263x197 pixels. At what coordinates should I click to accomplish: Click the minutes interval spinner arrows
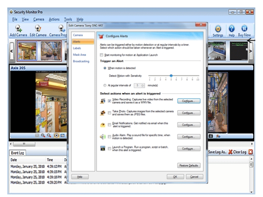(x=143, y=85)
